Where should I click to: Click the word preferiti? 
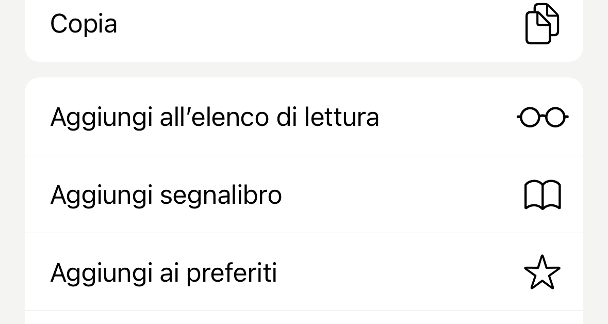(x=232, y=273)
